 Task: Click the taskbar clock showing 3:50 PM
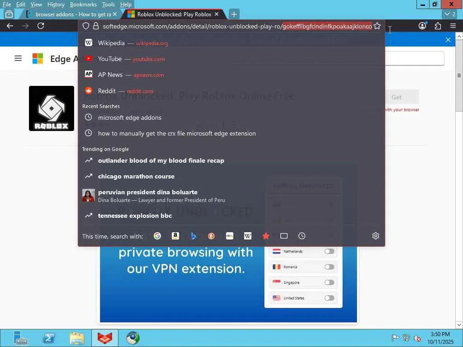click(440, 338)
